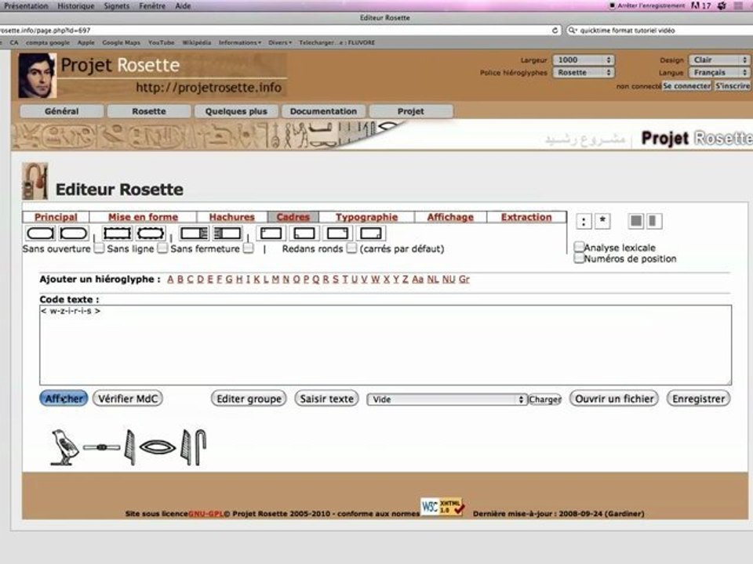Click the Se connecter link
753x564 pixels.
[x=687, y=86]
